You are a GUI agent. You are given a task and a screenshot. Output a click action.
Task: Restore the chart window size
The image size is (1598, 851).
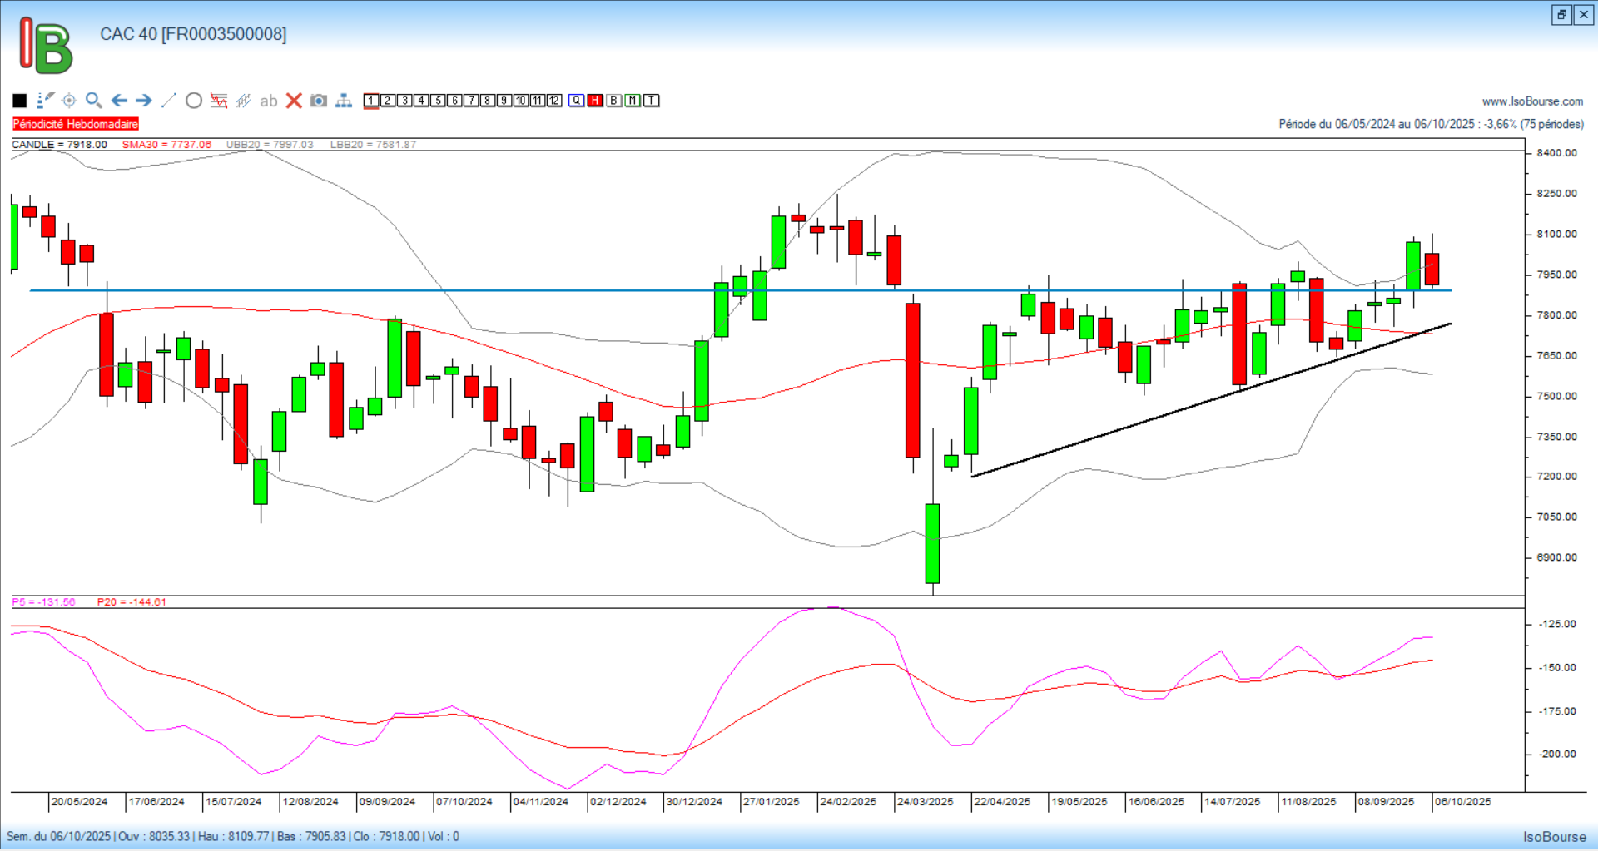[1561, 15]
